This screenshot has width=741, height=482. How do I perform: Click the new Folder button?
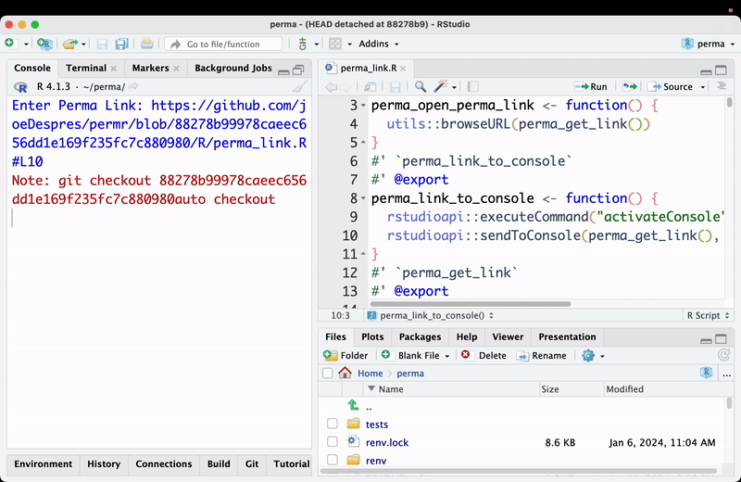pos(345,356)
